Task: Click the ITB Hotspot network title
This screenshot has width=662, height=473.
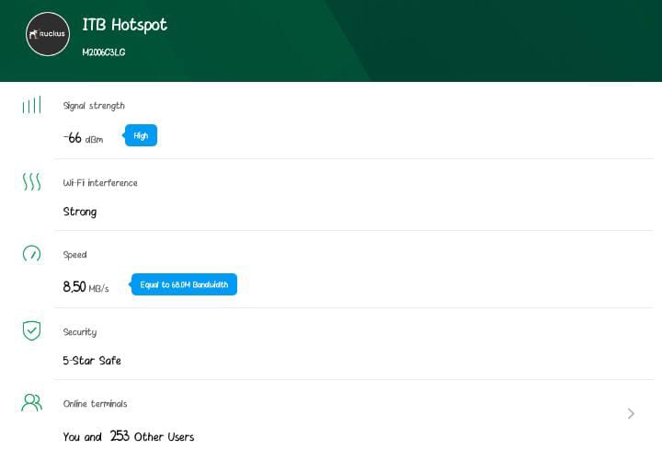Action: [x=125, y=25]
